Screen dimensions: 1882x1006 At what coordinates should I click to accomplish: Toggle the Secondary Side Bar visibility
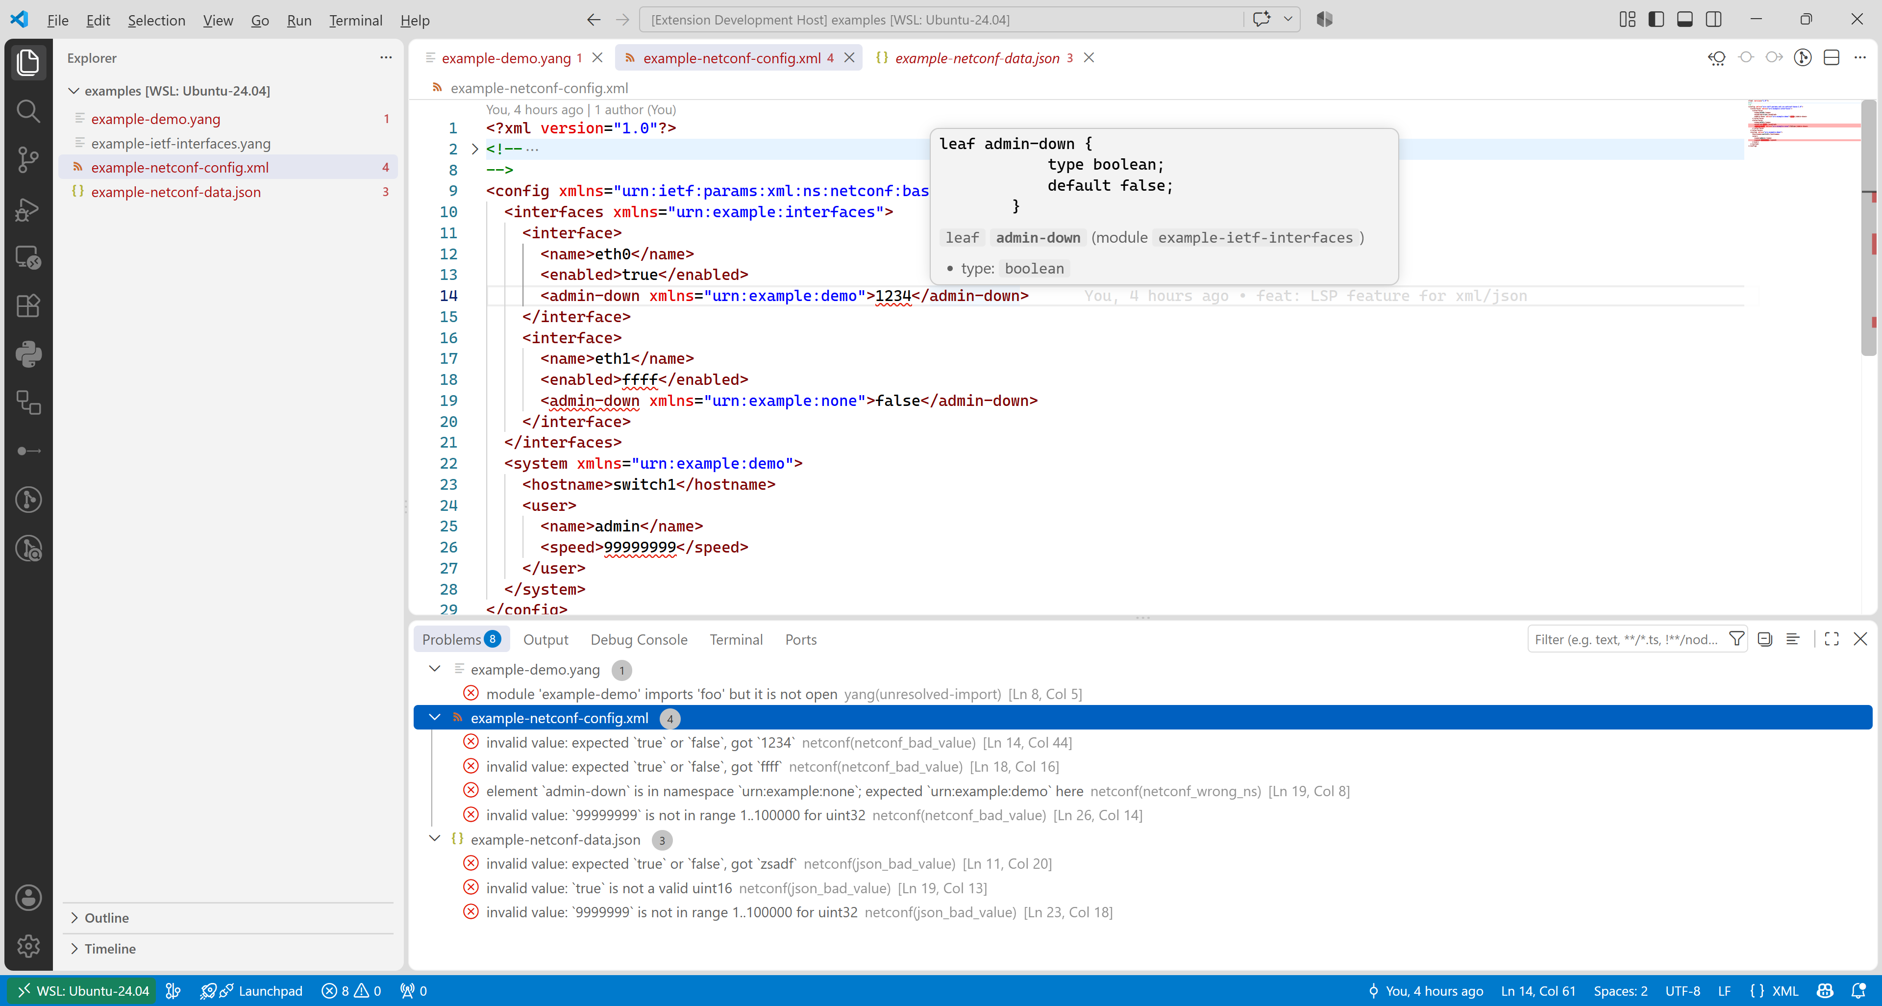click(1713, 20)
